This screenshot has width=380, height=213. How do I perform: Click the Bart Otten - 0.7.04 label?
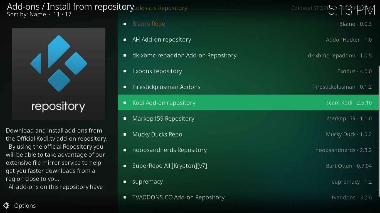[349, 166]
